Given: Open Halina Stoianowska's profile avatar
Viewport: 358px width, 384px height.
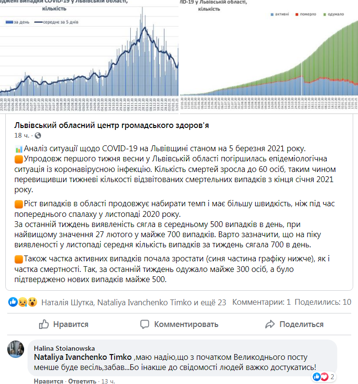Looking at the screenshot, I should (16, 349).
